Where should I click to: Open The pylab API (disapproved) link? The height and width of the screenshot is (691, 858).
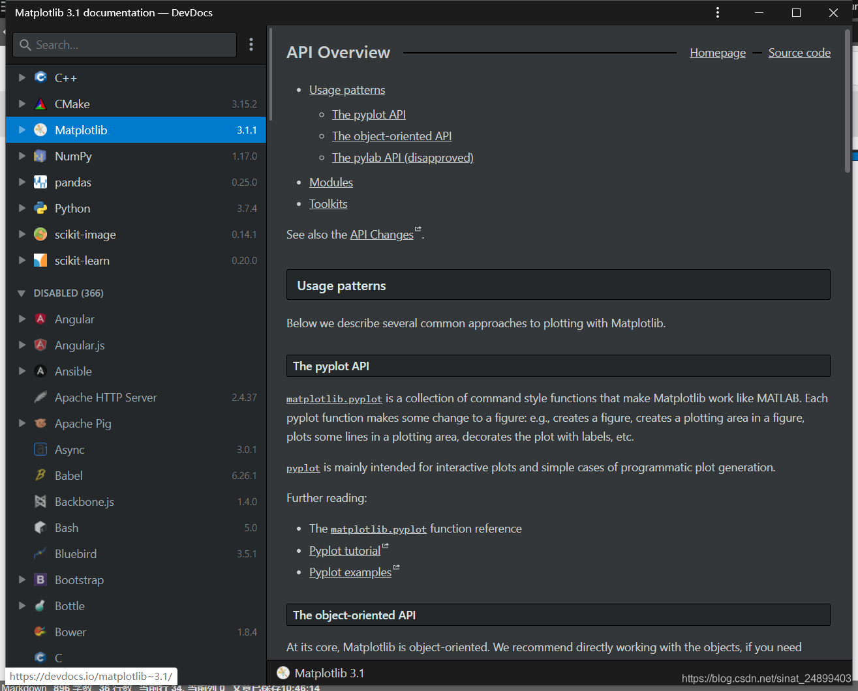[403, 158]
